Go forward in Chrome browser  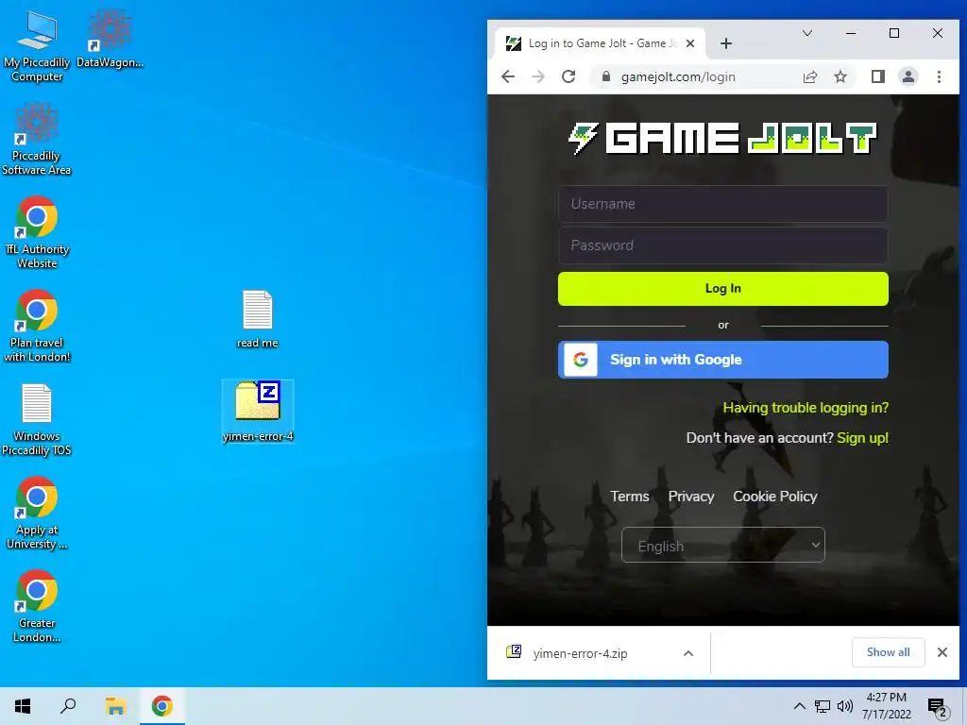(537, 76)
